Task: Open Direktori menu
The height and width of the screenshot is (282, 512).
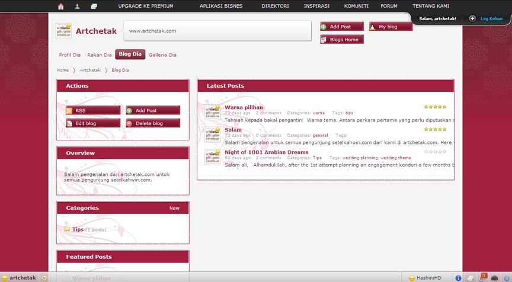Action: [275, 6]
